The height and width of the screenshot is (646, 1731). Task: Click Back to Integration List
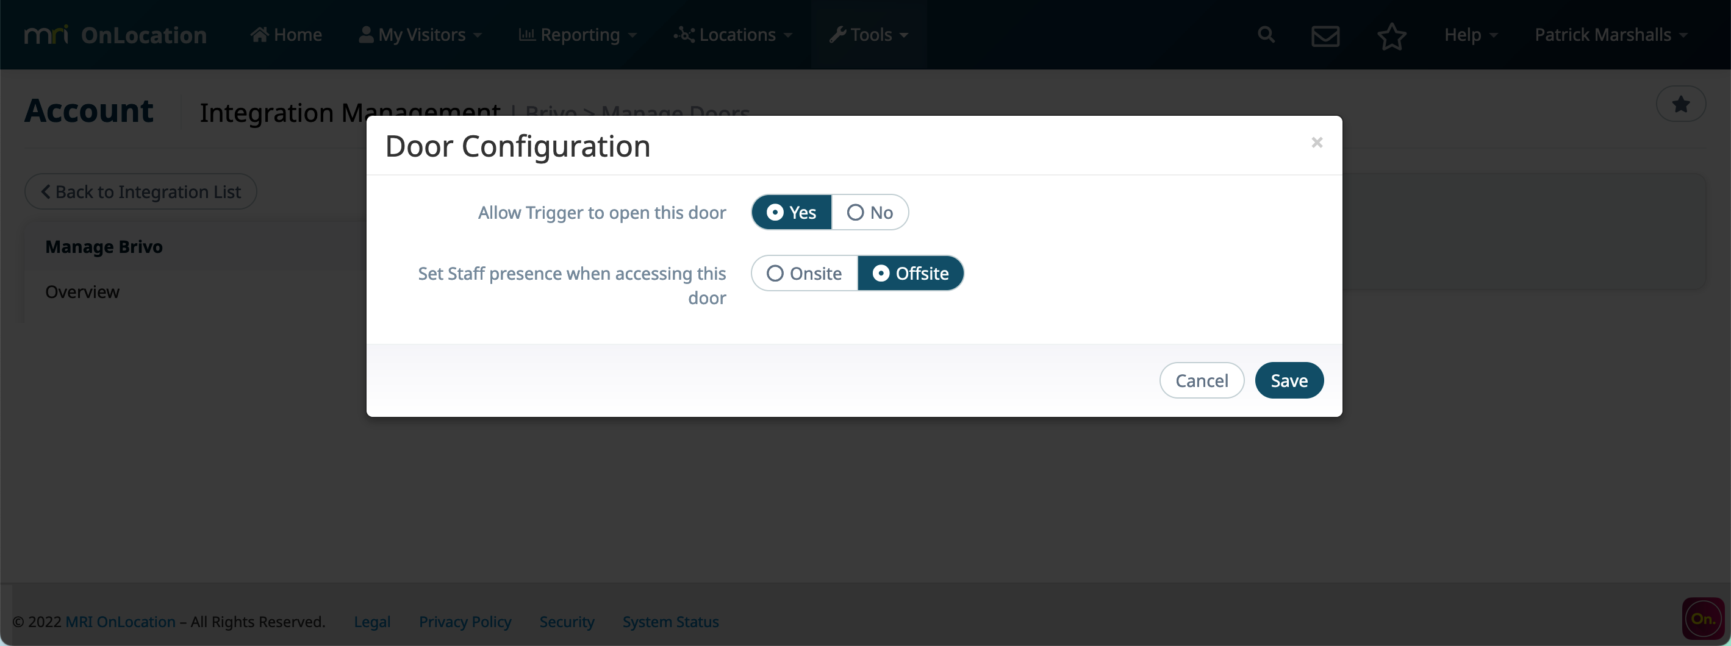pos(140,192)
